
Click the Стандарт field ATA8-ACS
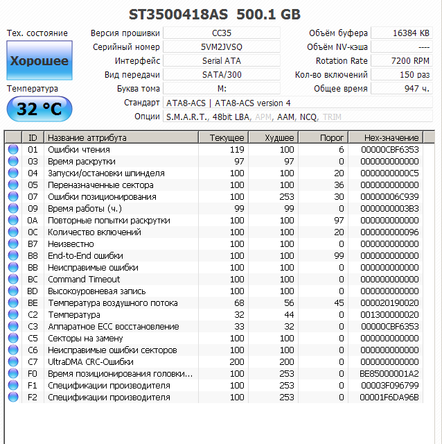coord(298,103)
